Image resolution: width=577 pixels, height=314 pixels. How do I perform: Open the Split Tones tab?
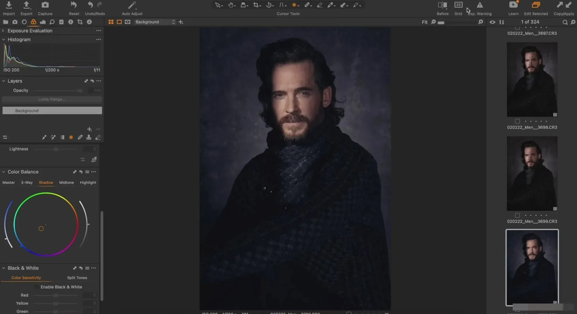click(x=77, y=278)
